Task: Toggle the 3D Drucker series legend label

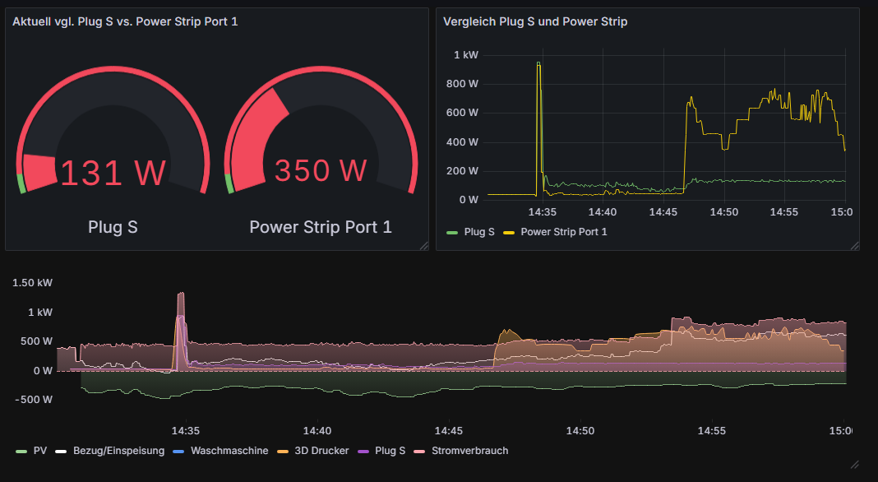Action: click(322, 451)
